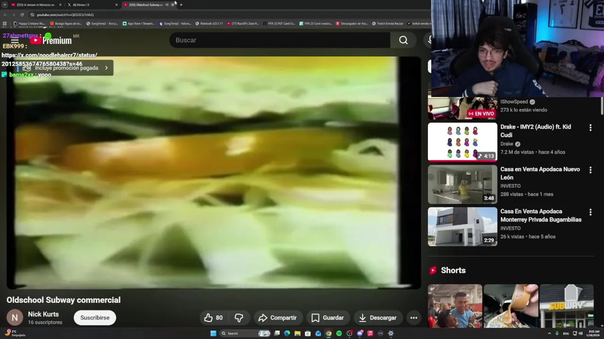The image size is (604, 339).
Task: Open Settings gear on taskbar
Action: (391, 333)
